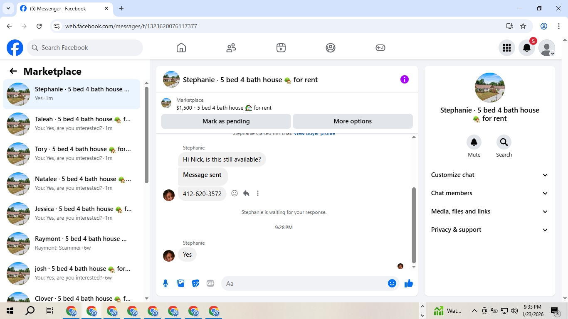Open the Facebook menu grid icon
Image resolution: width=568 pixels, height=319 pixels.
click(x=507, y=48)
